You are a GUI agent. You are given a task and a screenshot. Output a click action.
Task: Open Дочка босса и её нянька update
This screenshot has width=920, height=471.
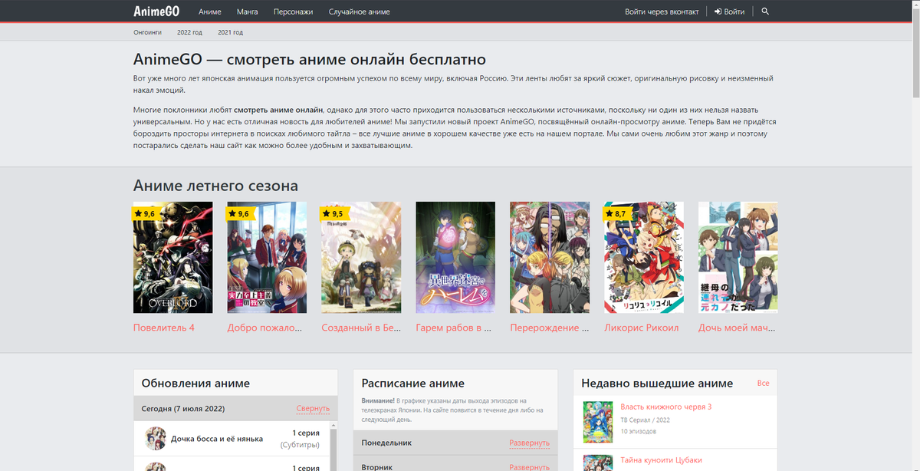217,439
